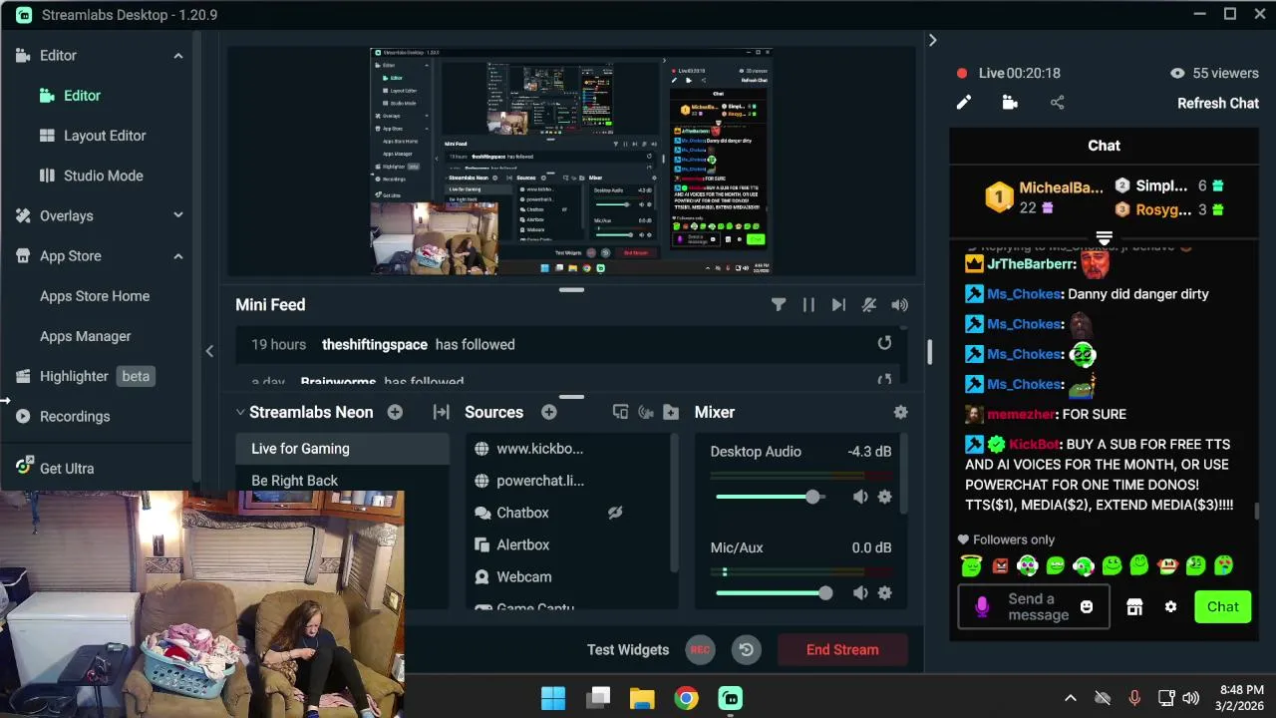The image size is (1276, 718).
Task: Edit stream info with the pencil icon
Action: tap(964, 103)
